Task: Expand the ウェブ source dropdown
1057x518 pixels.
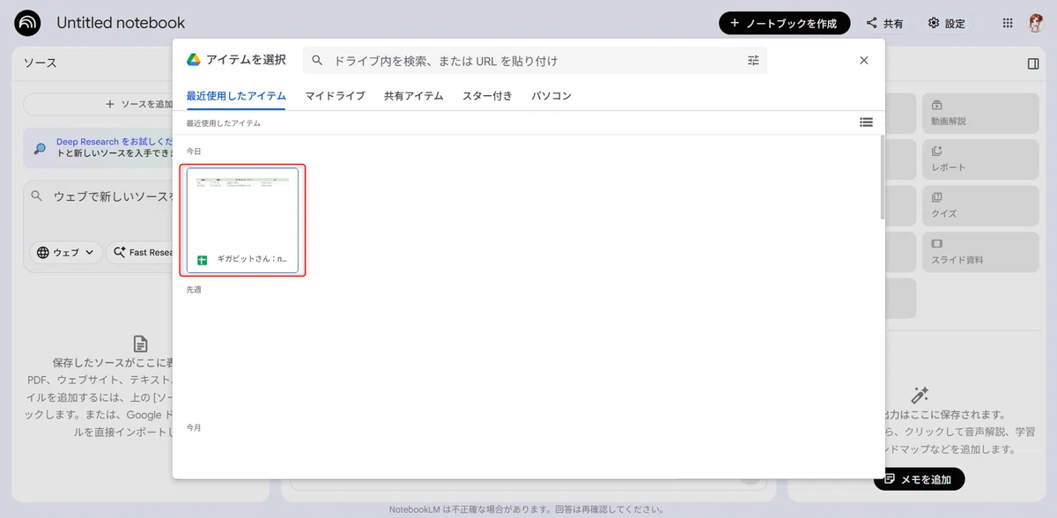Action: coord(66,252)
